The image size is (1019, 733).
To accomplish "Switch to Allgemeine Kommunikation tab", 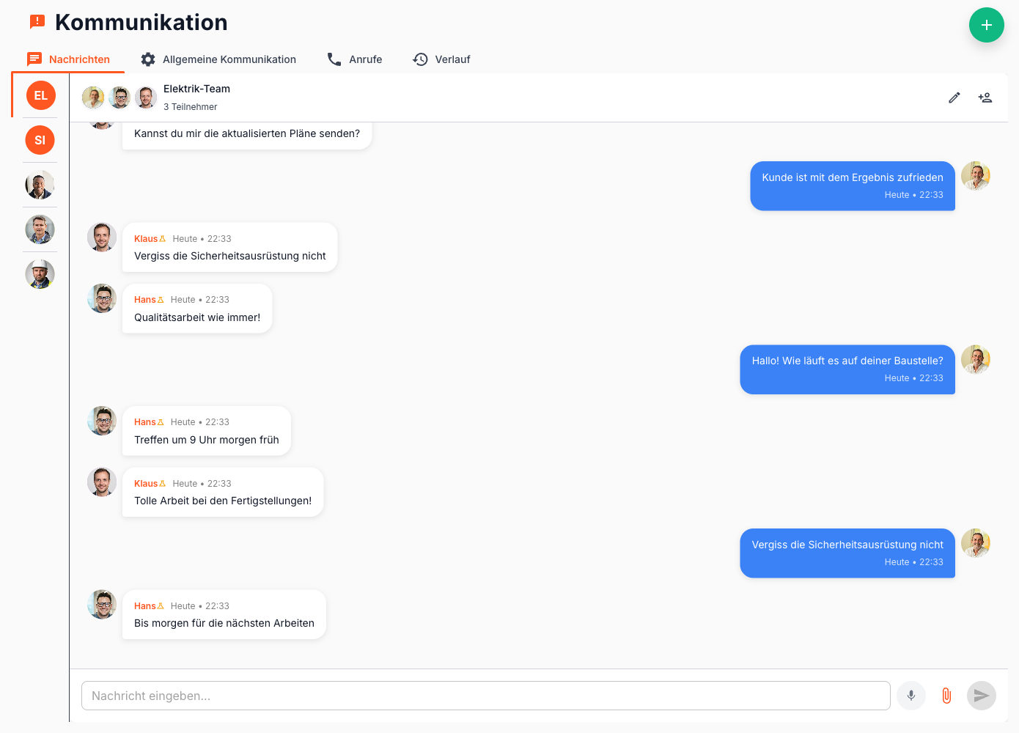I will point(218,59).
